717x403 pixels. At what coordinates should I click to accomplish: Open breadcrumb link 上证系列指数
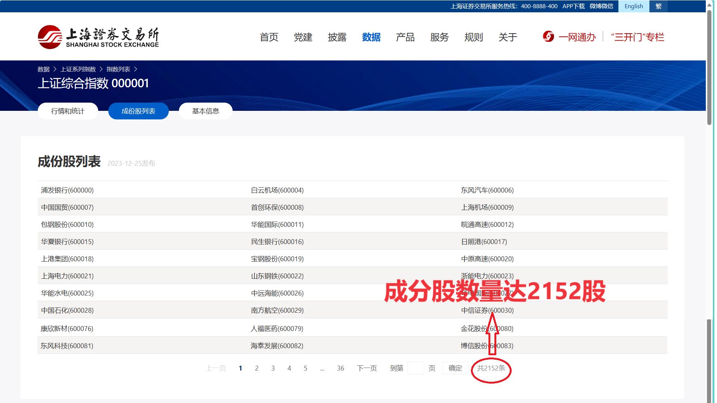(78, 69)
